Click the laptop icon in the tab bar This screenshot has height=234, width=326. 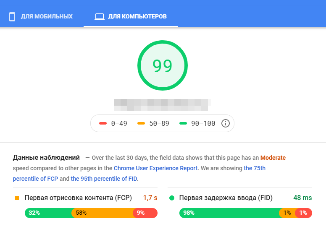coord(99,17)
